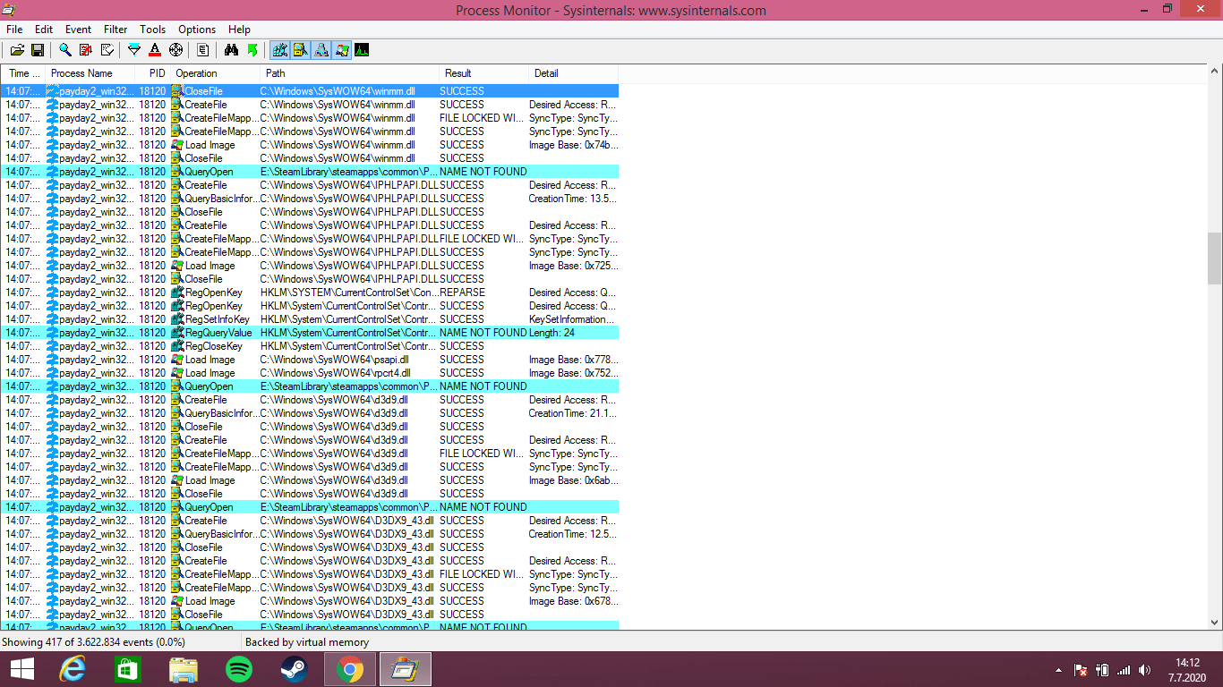Open File Explorer from the taskbar
This screenshot has height=687, width=1223.
click(183, 669)
